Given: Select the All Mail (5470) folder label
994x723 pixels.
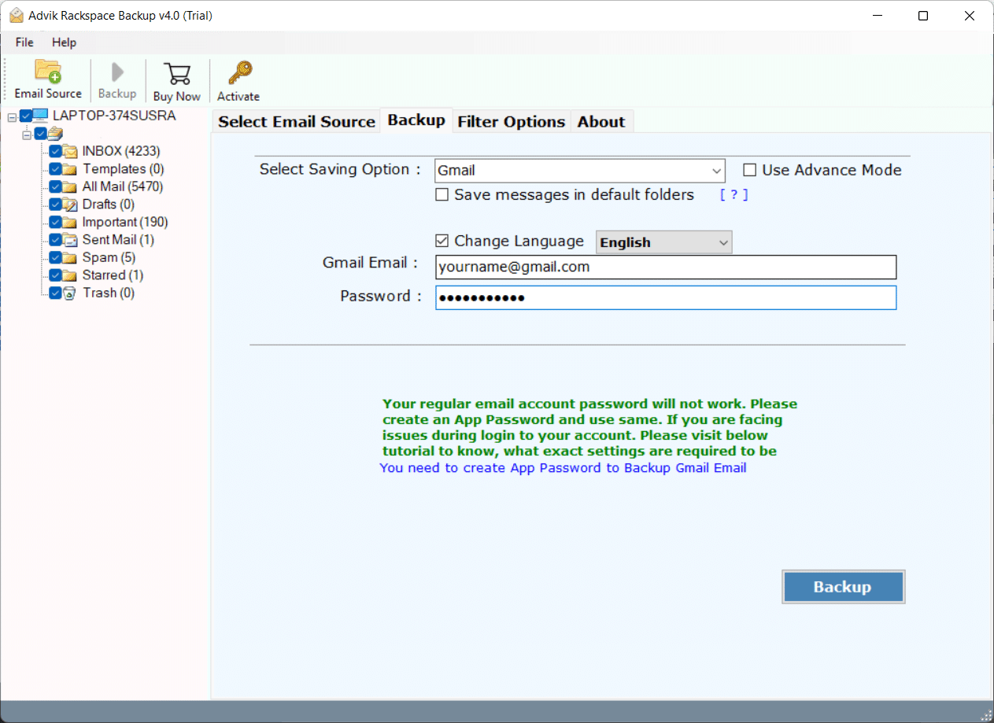Looking at the screenshot, I should [123, 186].
